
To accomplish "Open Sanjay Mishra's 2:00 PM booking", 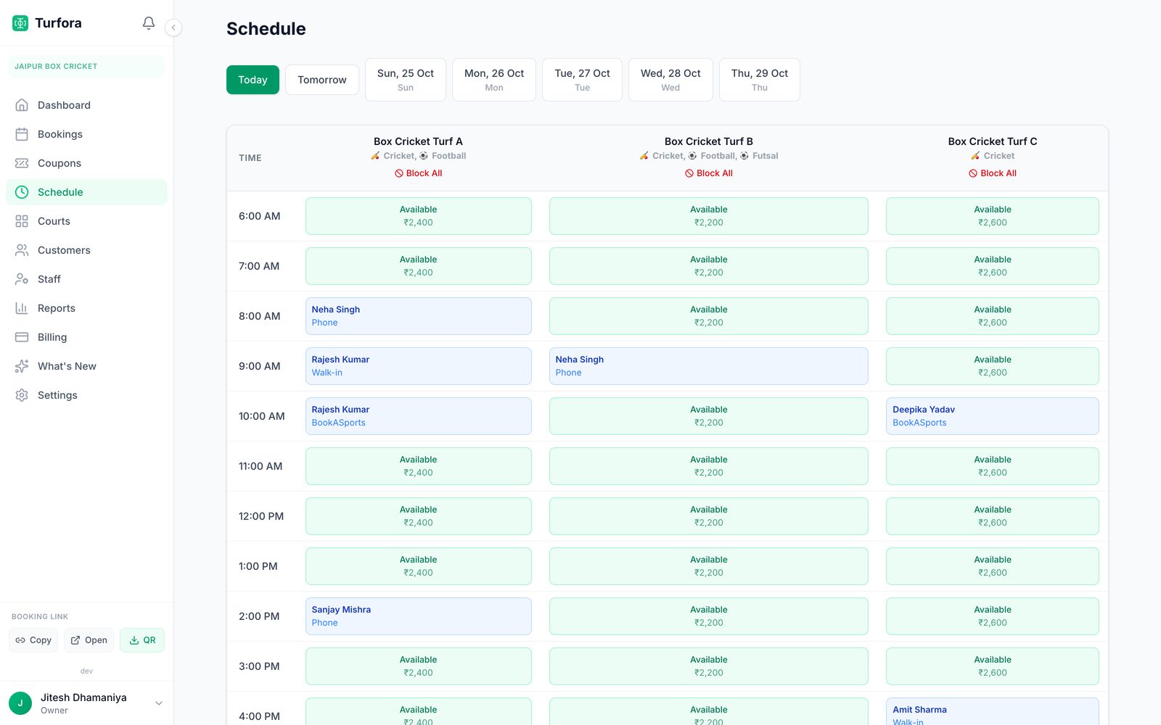I will [418, 616].
